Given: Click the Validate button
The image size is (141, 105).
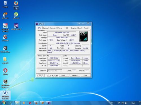Looking at the screenshot, I should pos(75,75).
